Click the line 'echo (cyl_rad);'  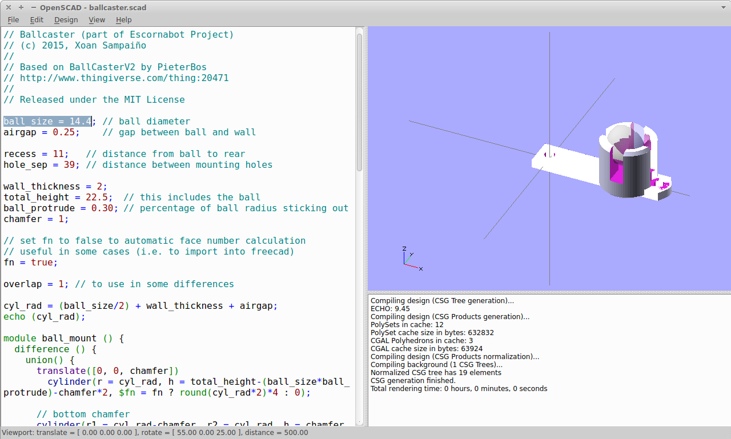pyautogui.click(x=45, y=316)
